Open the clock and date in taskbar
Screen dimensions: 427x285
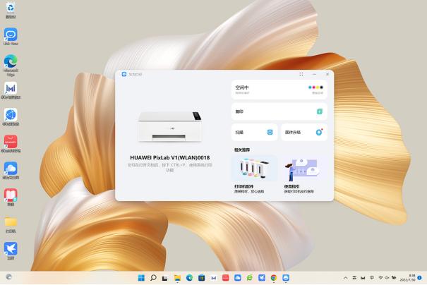click(408, 278)
